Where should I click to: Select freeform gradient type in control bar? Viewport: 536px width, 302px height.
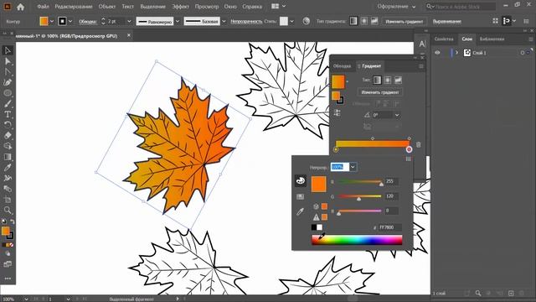point(374,21)
